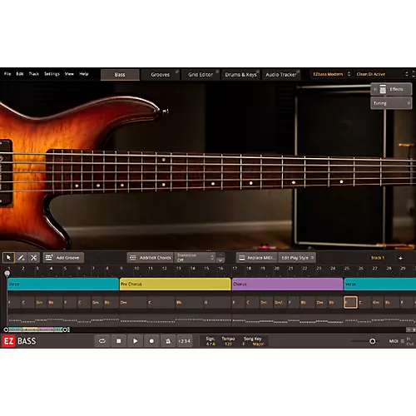Image resolution: width=416 pixels, height=416 pixels.
Task: Open the Edit menu
Action: [x=20, y=74]
